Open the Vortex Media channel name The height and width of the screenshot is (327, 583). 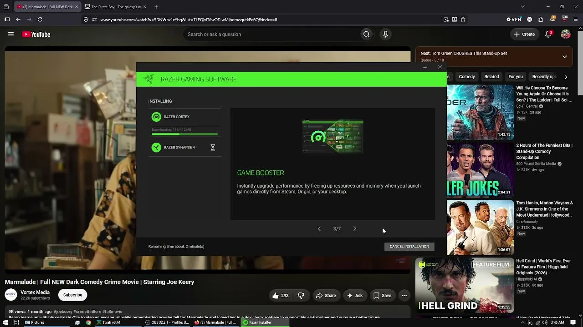pyautogui.click(x=35, y=292)
